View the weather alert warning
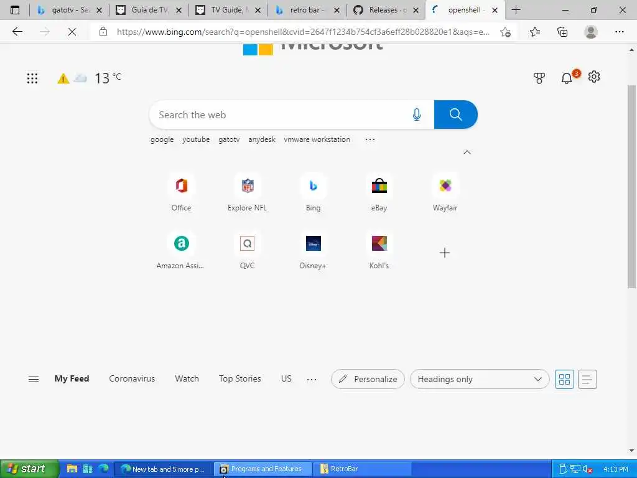Viewport: 637px width, 478px height. click(x=63, y=78)
